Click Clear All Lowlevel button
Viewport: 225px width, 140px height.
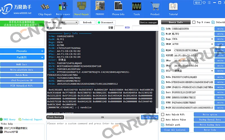point(175,130)
